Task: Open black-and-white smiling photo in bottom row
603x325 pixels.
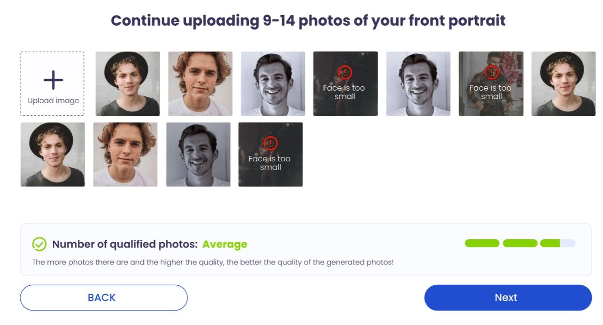Action: 198,155
